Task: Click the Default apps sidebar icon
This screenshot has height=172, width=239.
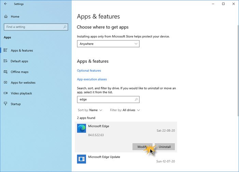Action: (x=5, y=61)
